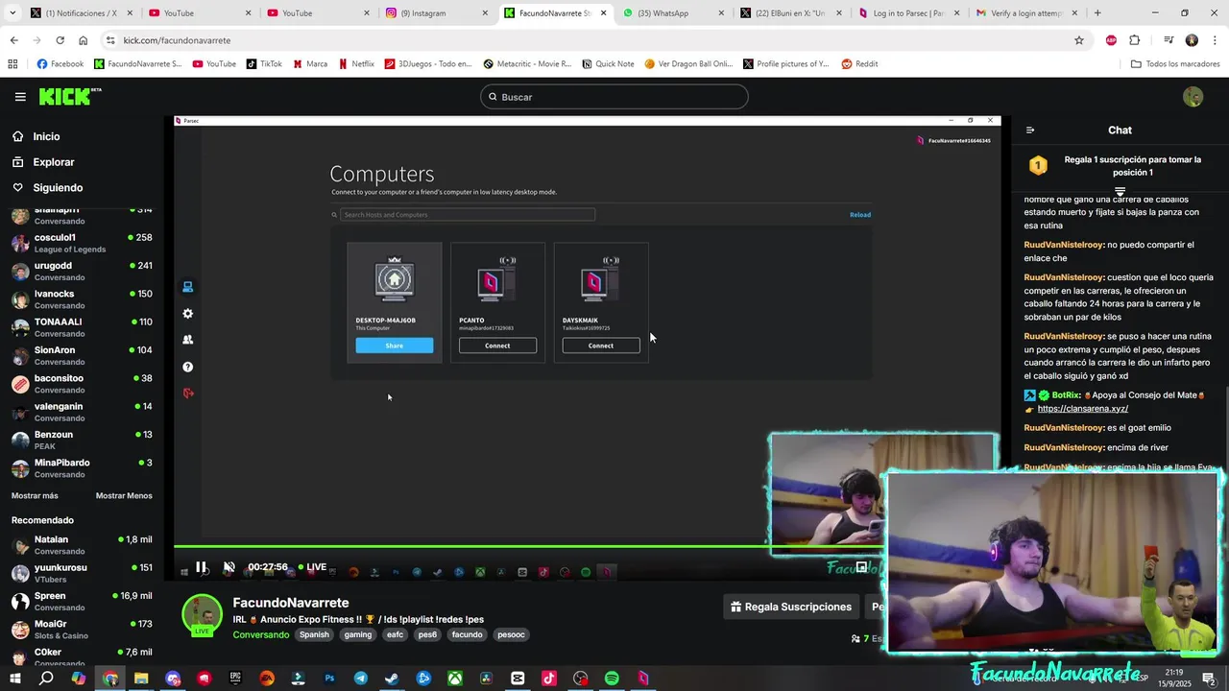Screen dimensions: 1229x691
Task: Bookmark this page with the star icon
Action: pos(1079,40)
